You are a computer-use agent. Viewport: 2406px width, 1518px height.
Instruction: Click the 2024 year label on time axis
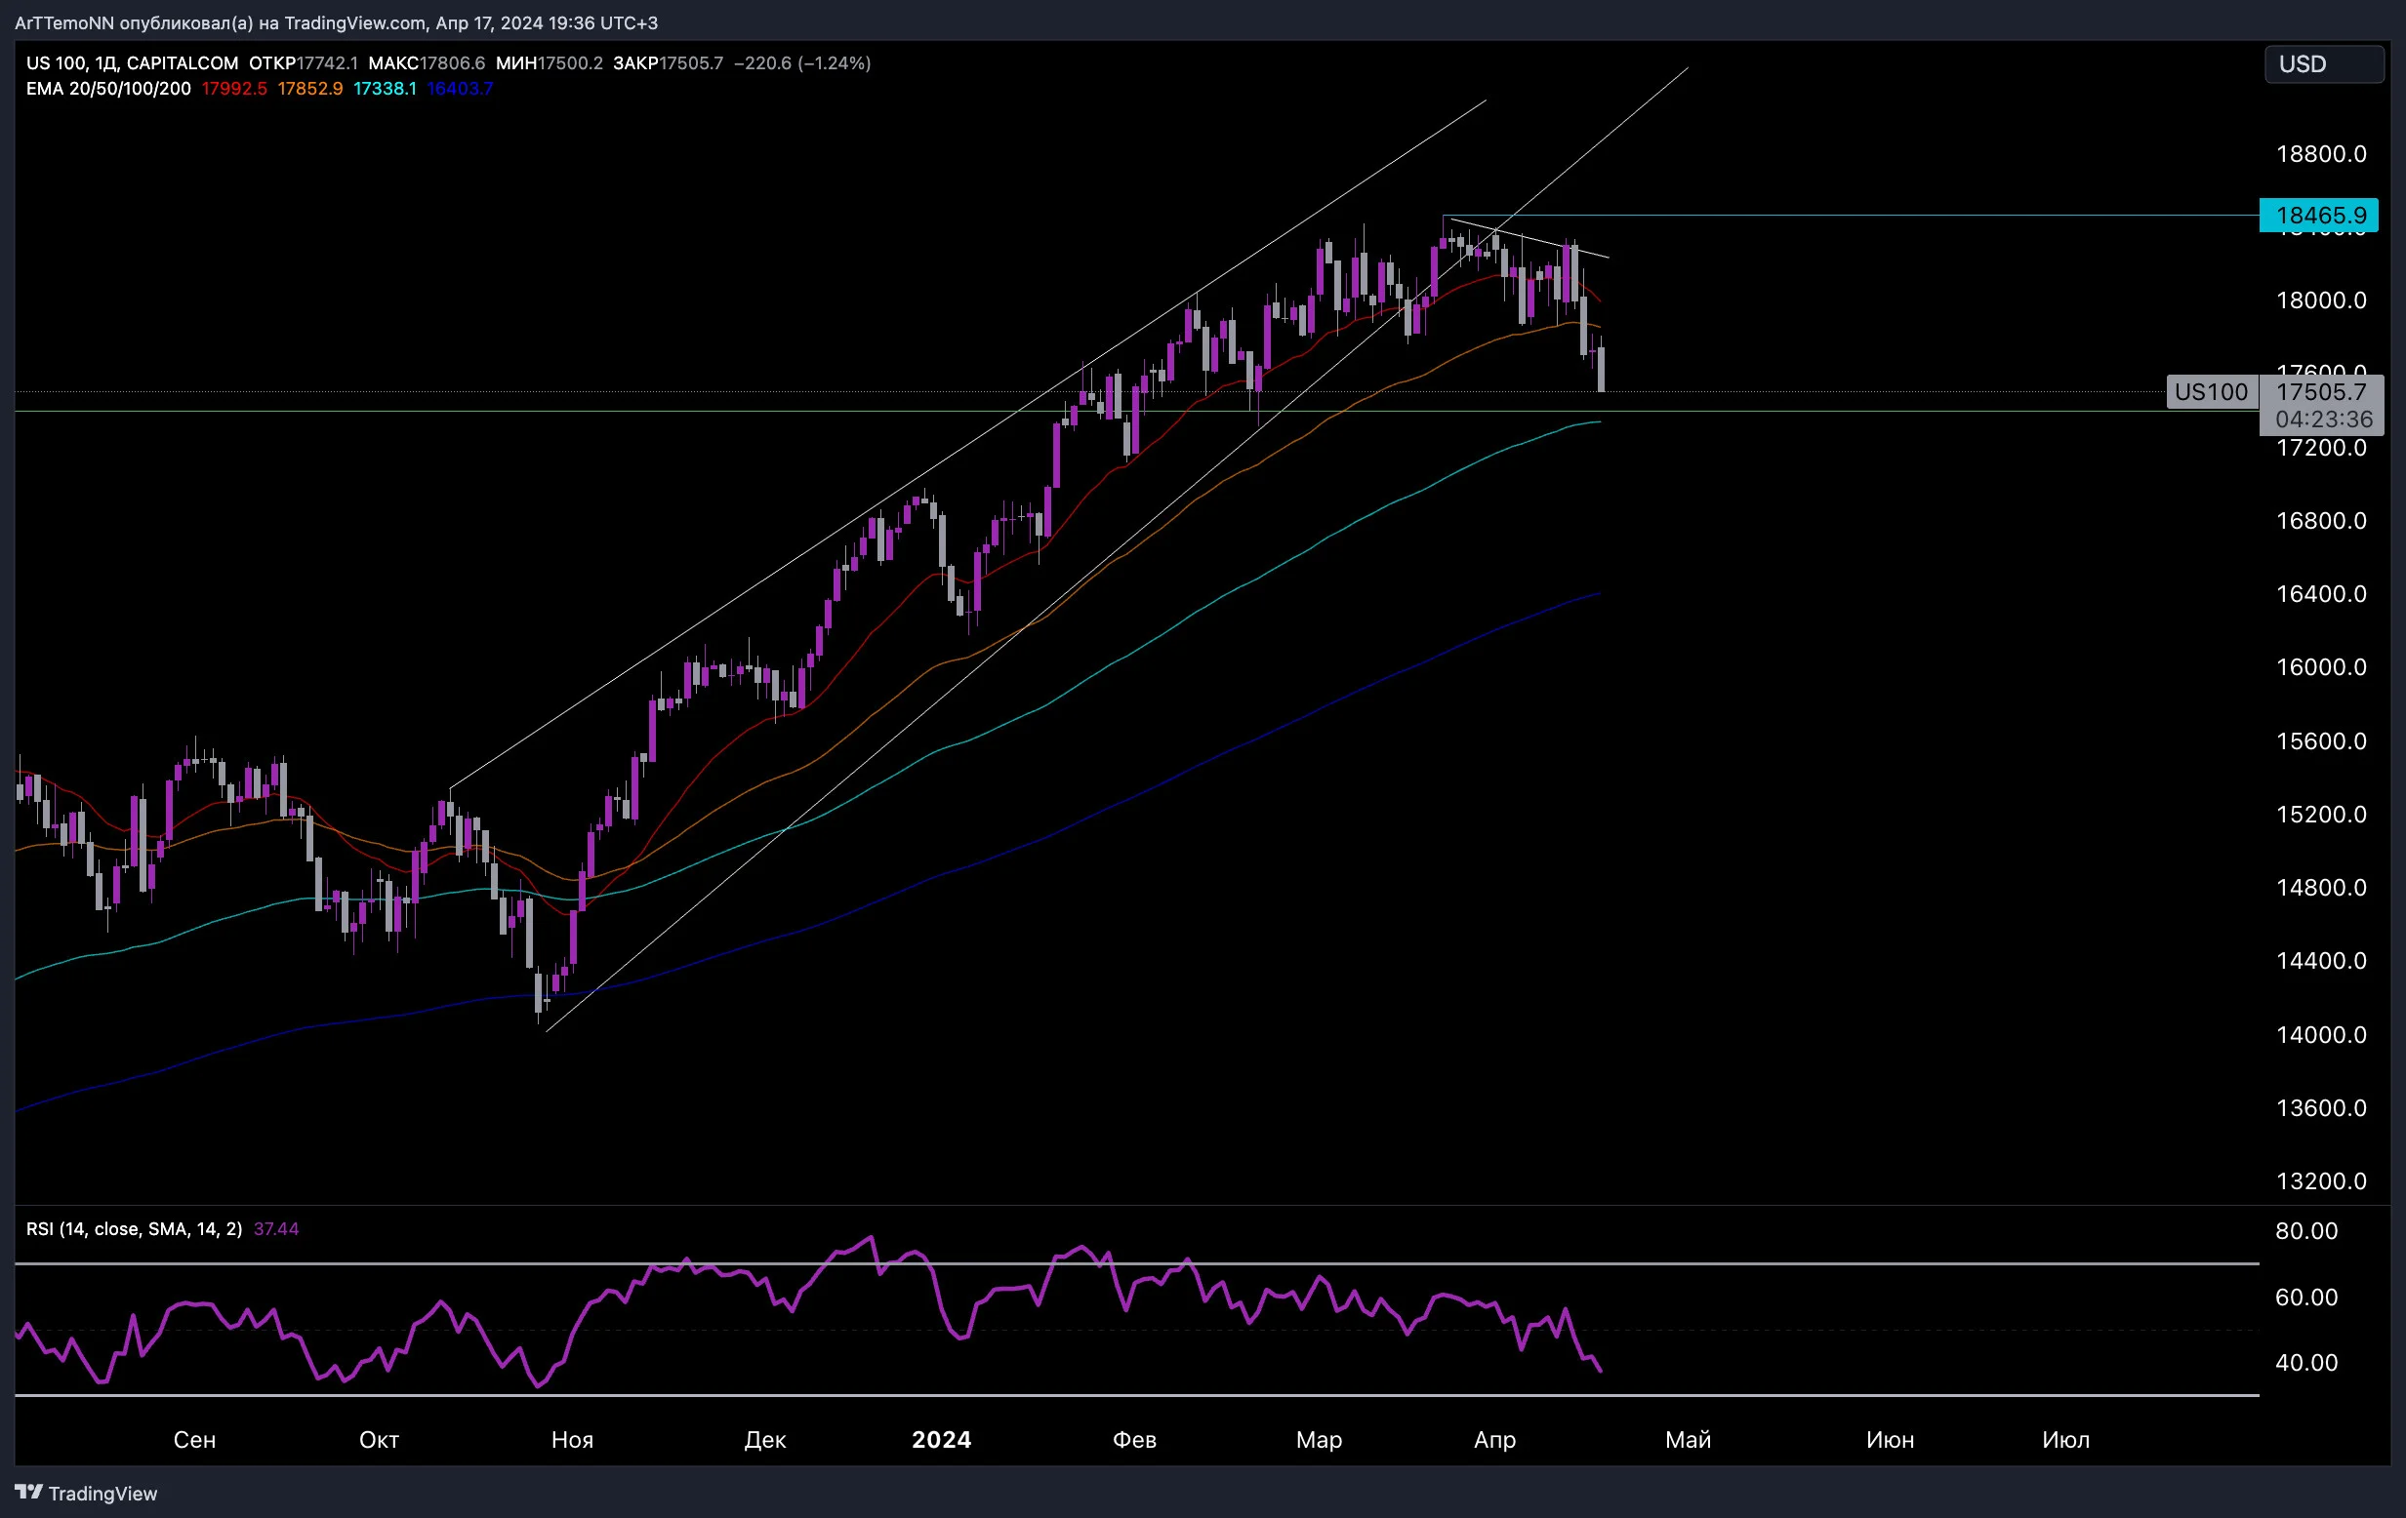coord(941,1440)
